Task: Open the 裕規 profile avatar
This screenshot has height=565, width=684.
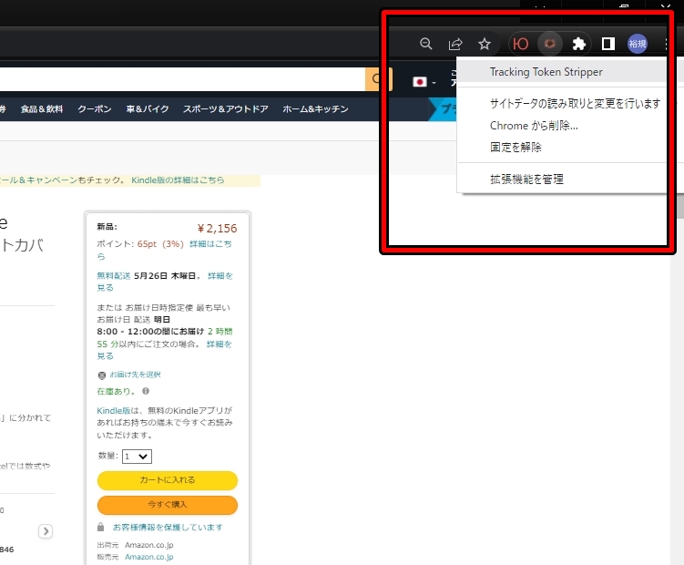Action: tap(637, 44)
